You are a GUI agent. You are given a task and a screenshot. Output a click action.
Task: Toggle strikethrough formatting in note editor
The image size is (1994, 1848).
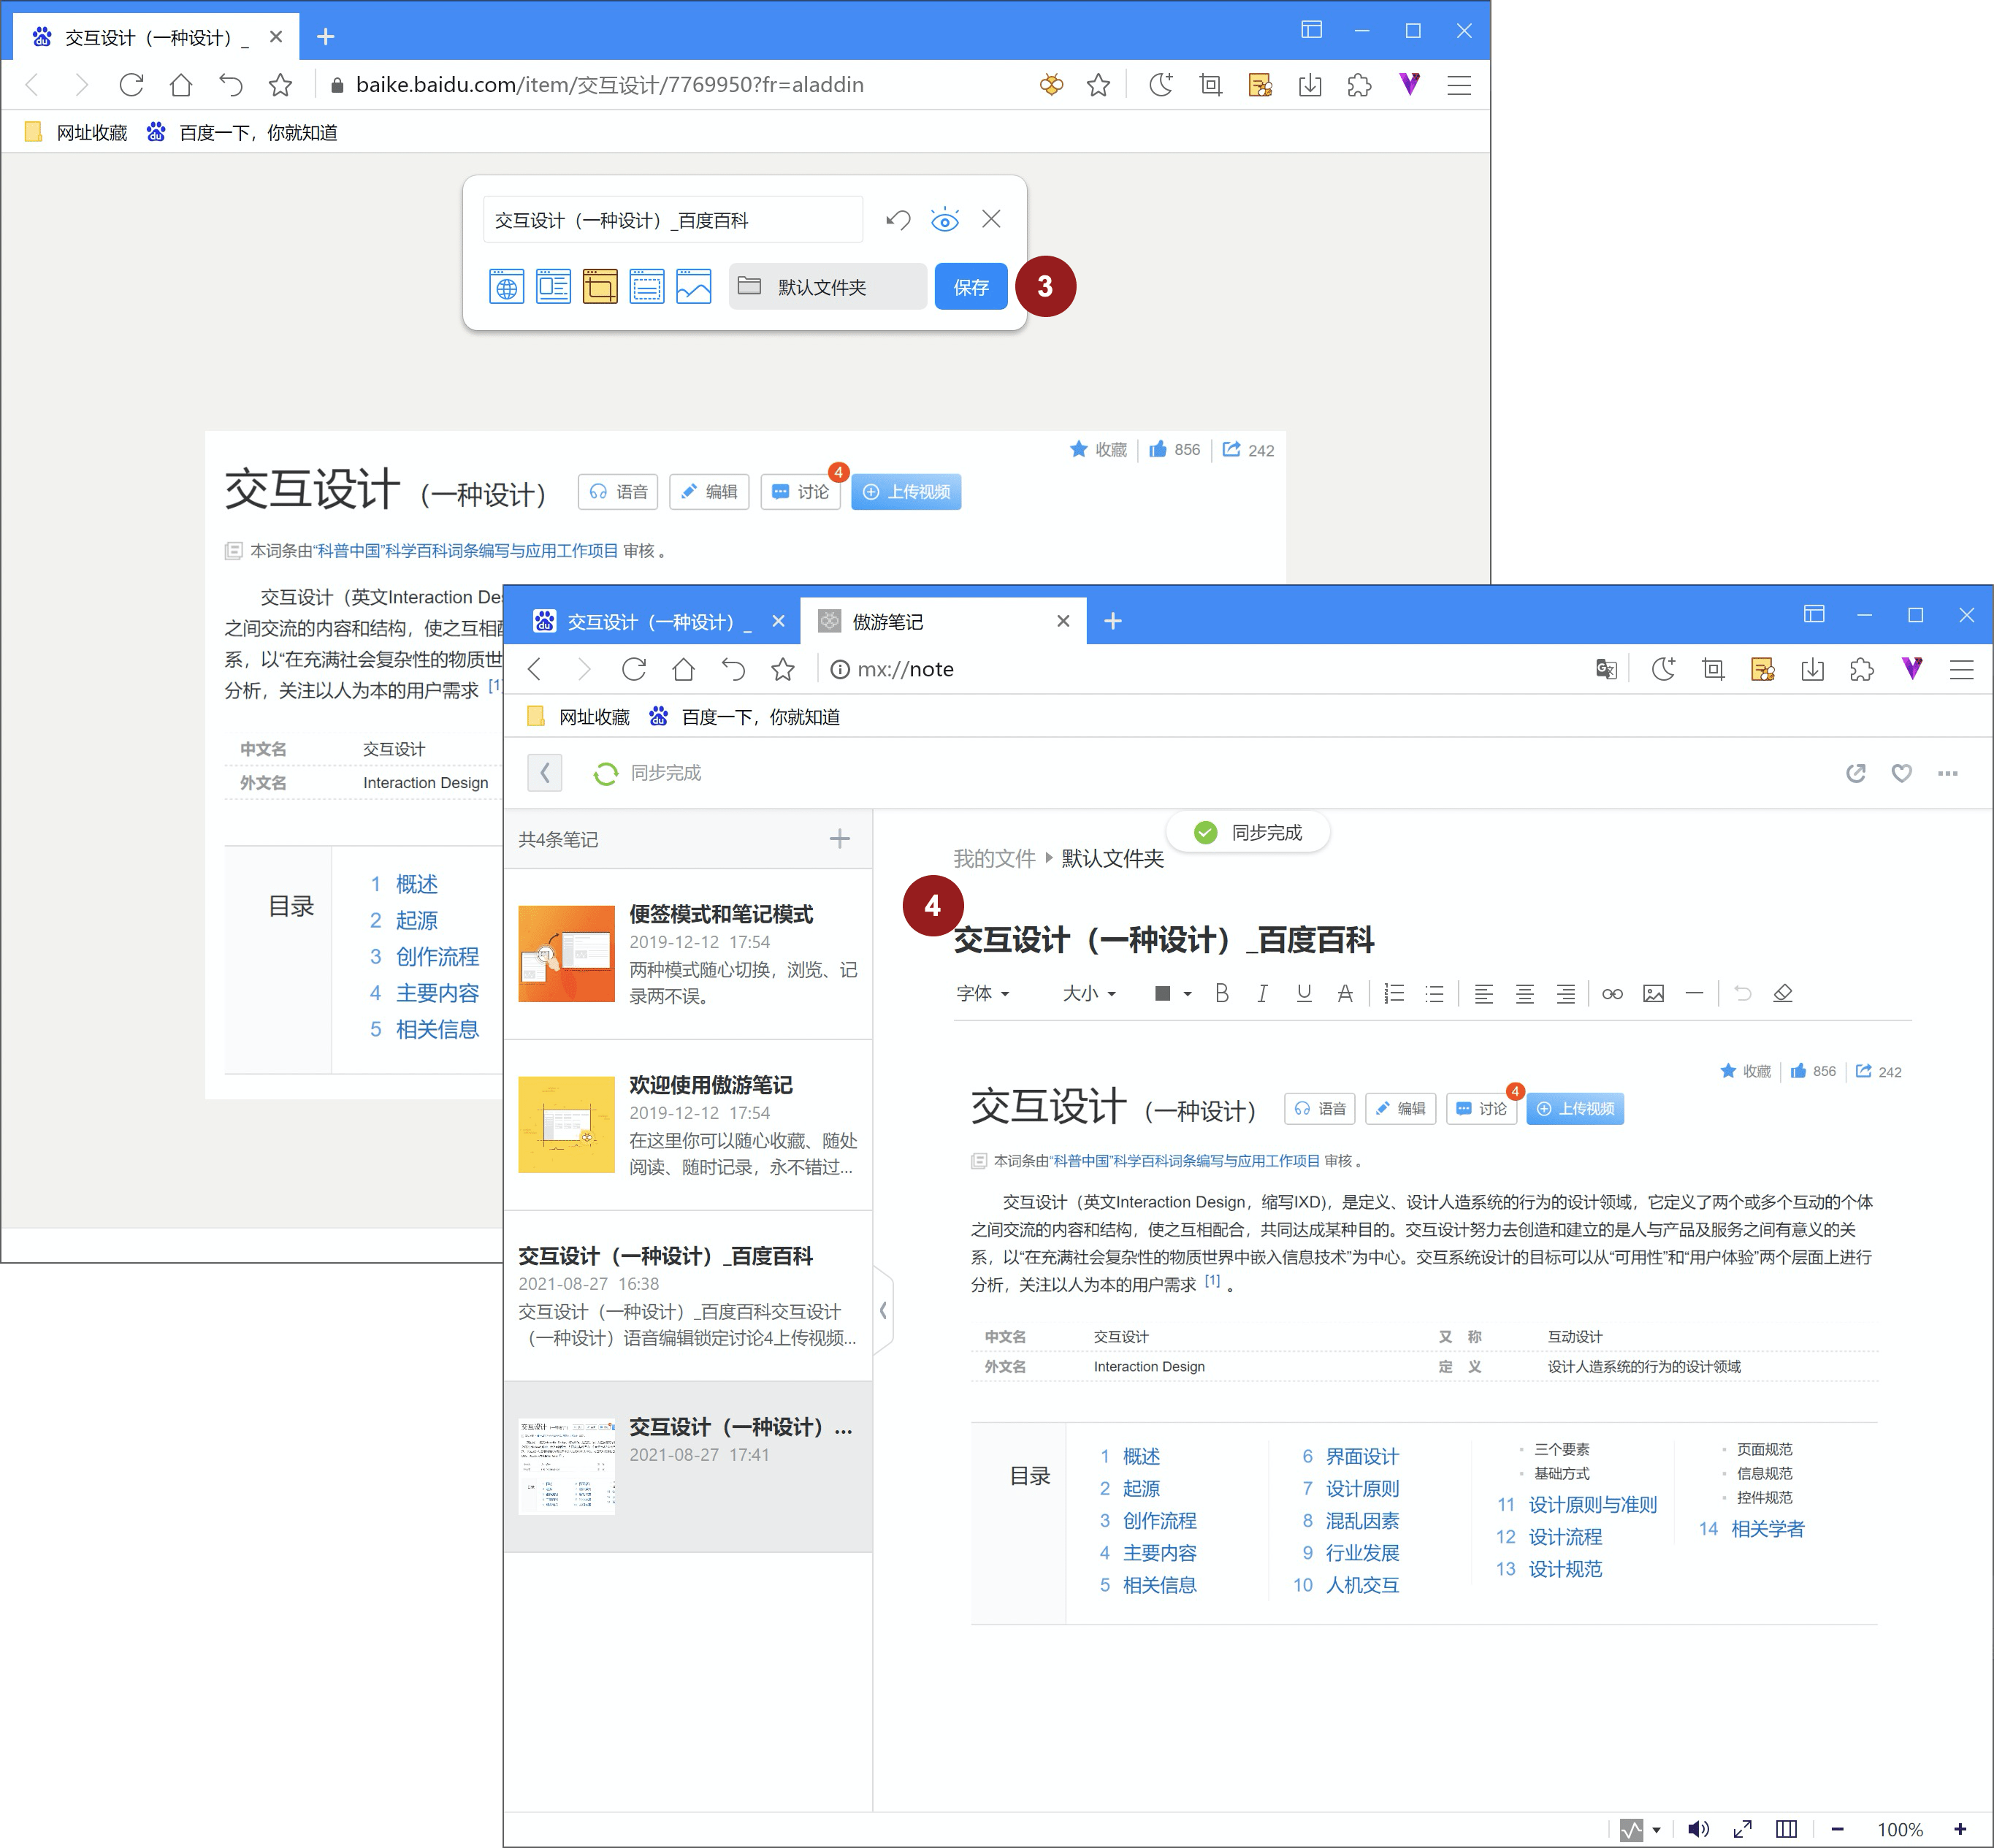pos(1345,994)
